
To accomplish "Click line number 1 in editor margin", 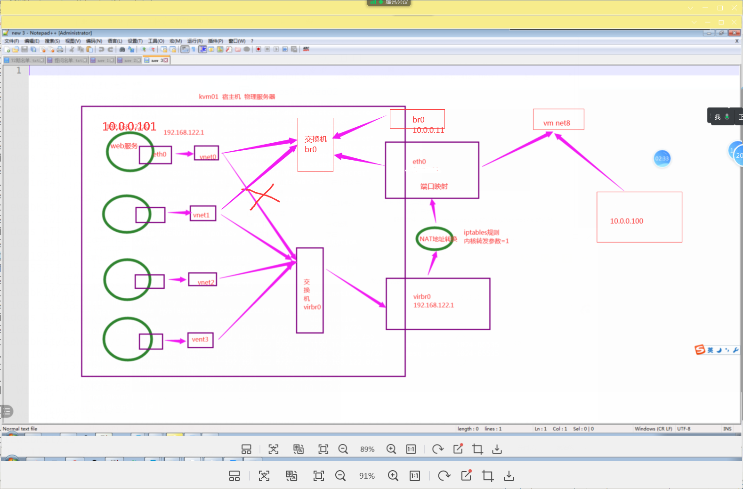I will [19, 70].
